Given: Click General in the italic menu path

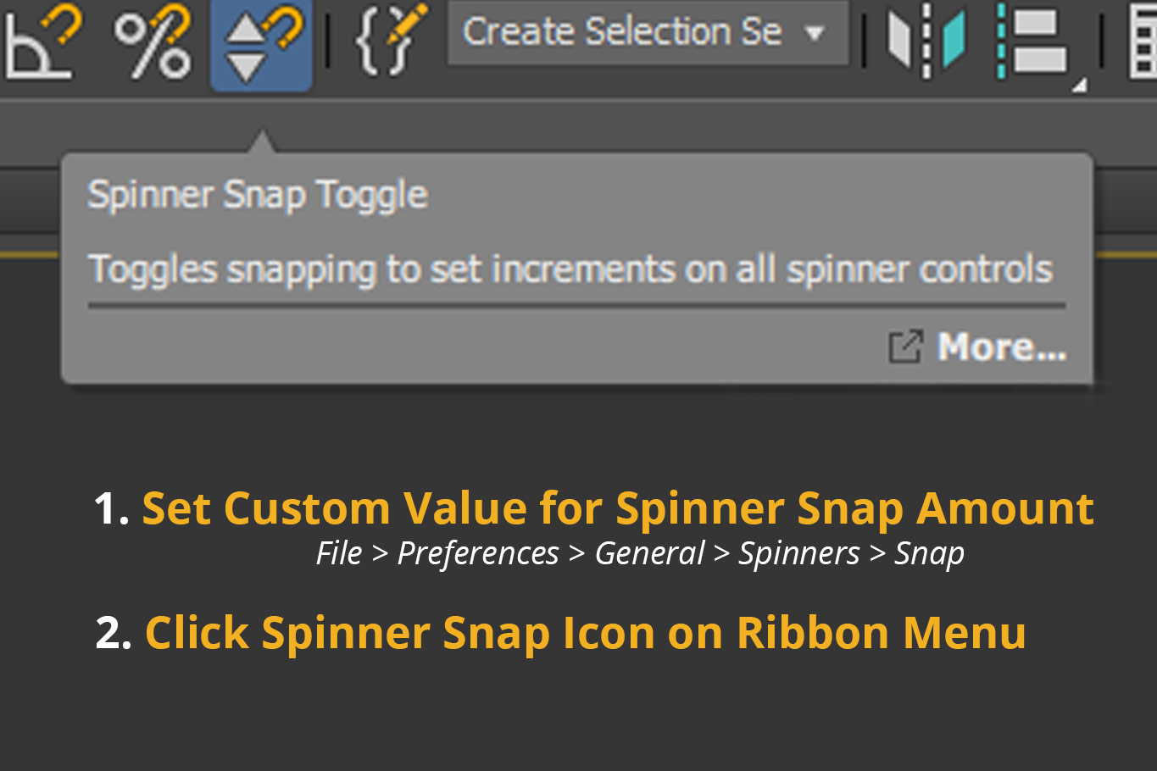Looking at the screenshot, I should tap(649, 553).
